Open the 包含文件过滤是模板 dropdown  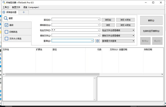[x=118, y=31]
